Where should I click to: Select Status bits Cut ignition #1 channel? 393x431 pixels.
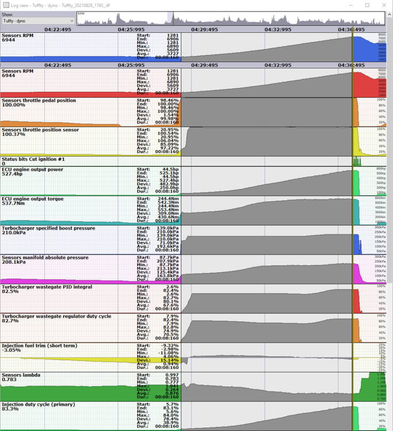coord(33,159)
